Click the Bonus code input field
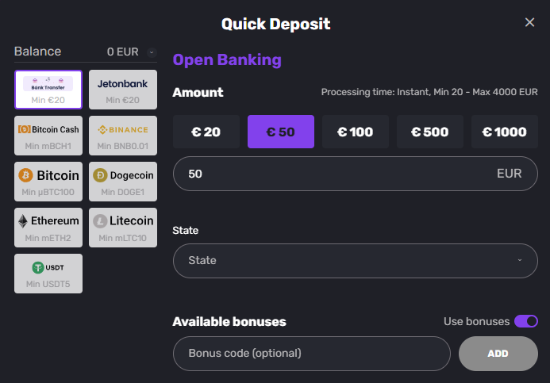This screenshot has width=550, height=383. pyautogui.click(x=311, y=354)
